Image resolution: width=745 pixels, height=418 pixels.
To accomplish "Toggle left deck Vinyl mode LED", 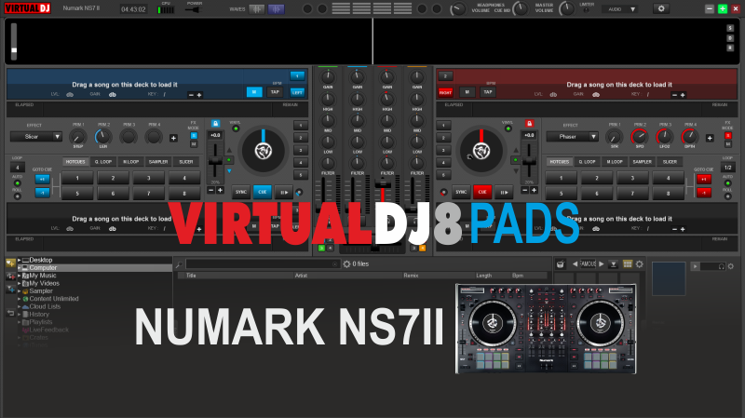I will coord(236,128).
